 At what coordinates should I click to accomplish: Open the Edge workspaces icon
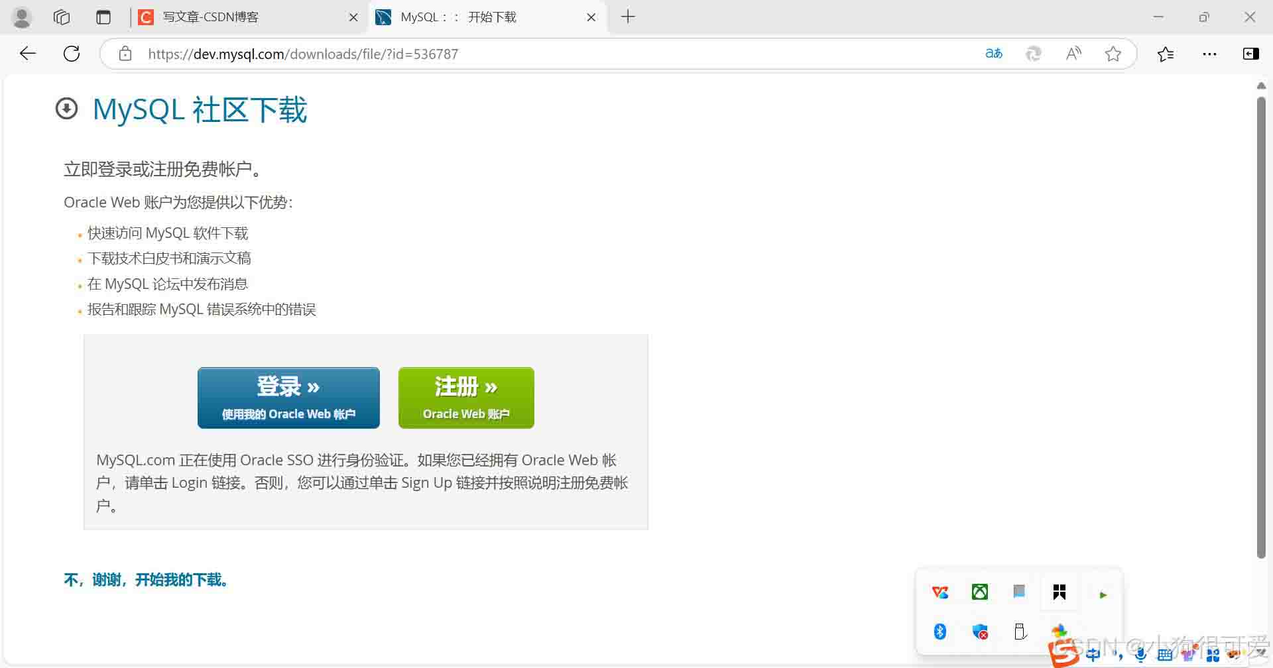(62, 17)
